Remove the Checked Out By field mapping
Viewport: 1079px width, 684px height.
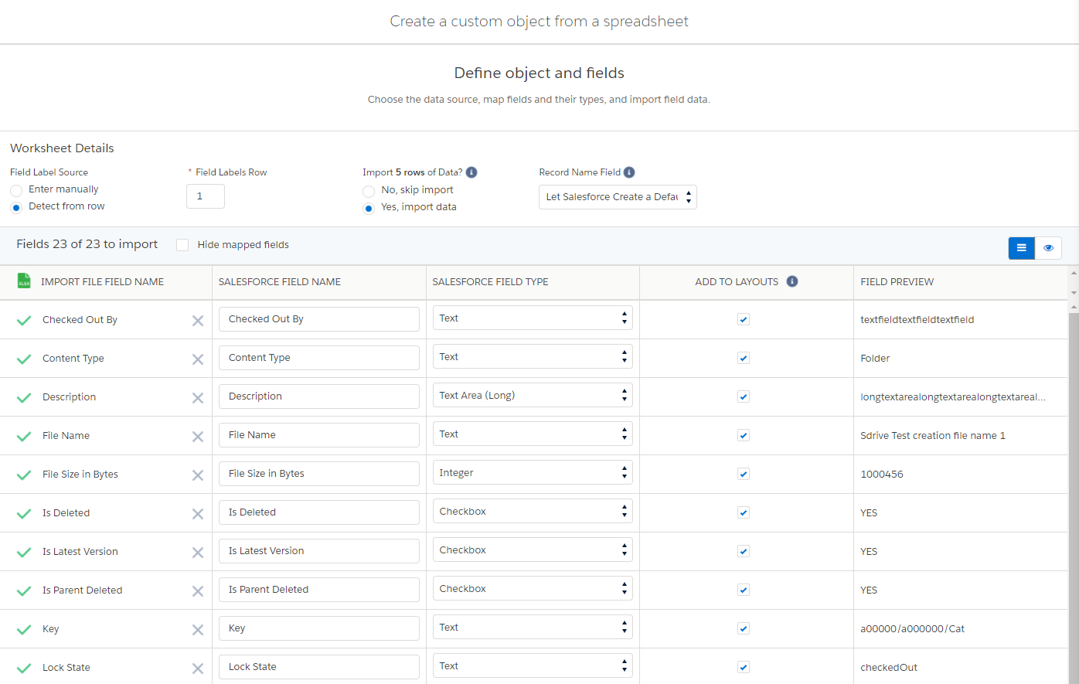pos(198,320)
